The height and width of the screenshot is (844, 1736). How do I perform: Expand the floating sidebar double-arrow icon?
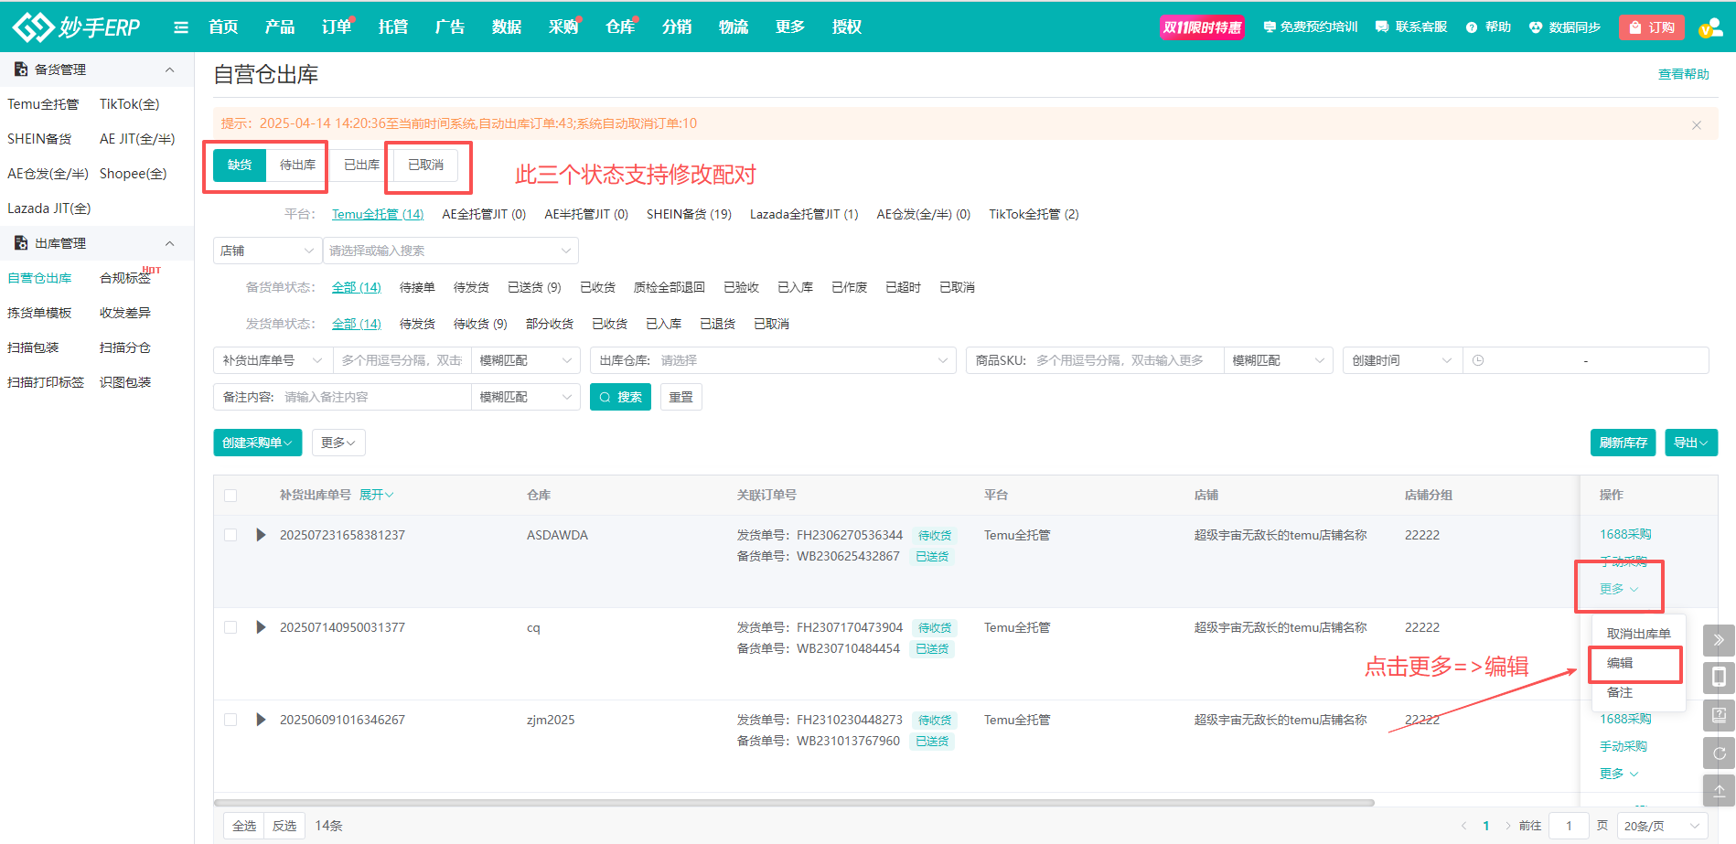[1719, 640]
